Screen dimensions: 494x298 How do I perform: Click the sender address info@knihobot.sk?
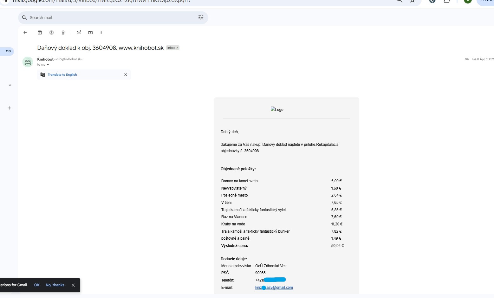pos(68,59)
